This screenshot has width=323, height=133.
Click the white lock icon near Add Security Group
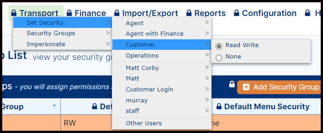tap(232, 84)
